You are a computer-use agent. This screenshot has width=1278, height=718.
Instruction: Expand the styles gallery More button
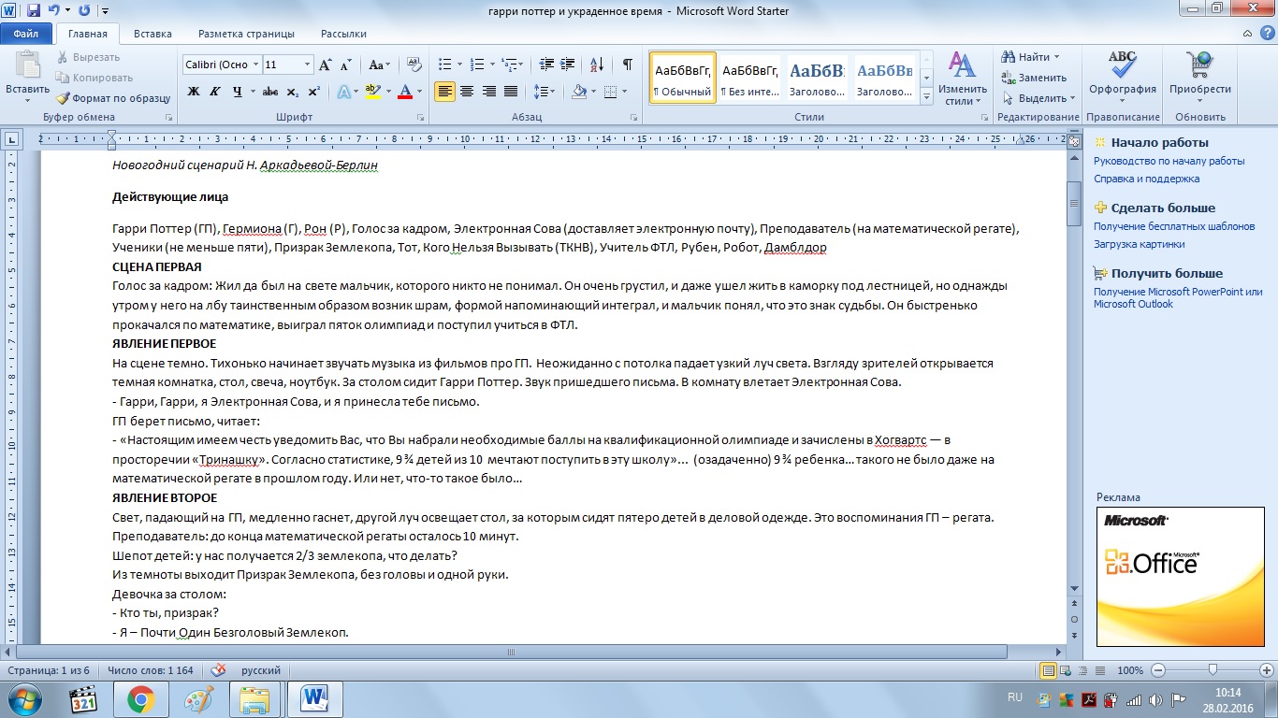[x=926, y=98]
